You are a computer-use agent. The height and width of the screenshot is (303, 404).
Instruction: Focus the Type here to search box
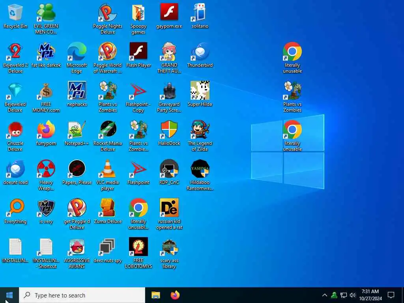(82, 295)
